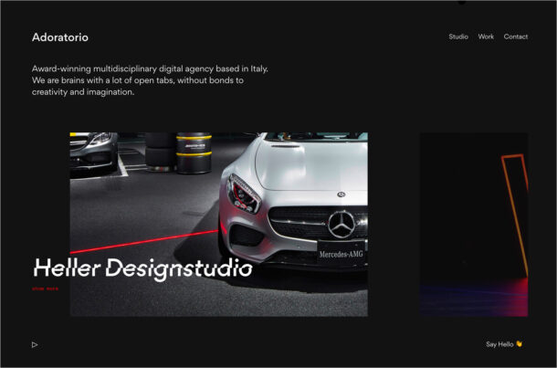Click the waving hand emoji
This screenshot has width=557, height=368.
tap(519, 343)
